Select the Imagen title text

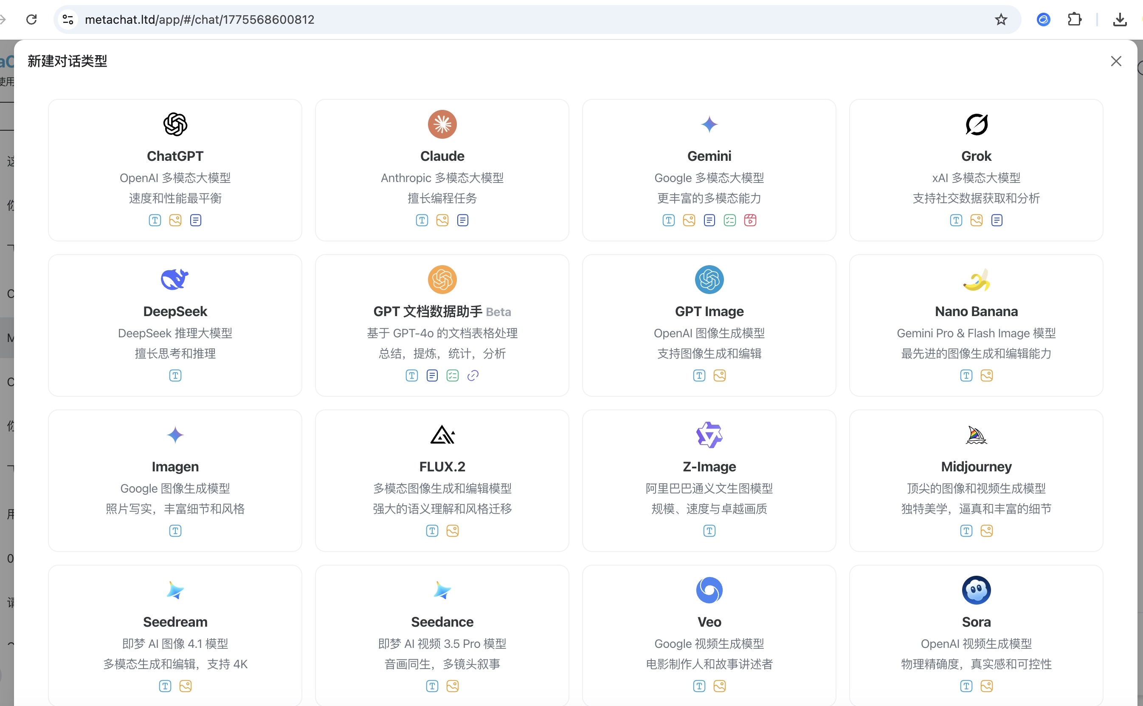click(175, 466)
